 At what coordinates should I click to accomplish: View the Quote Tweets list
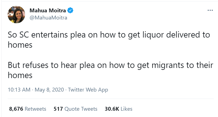pos(81,109)
